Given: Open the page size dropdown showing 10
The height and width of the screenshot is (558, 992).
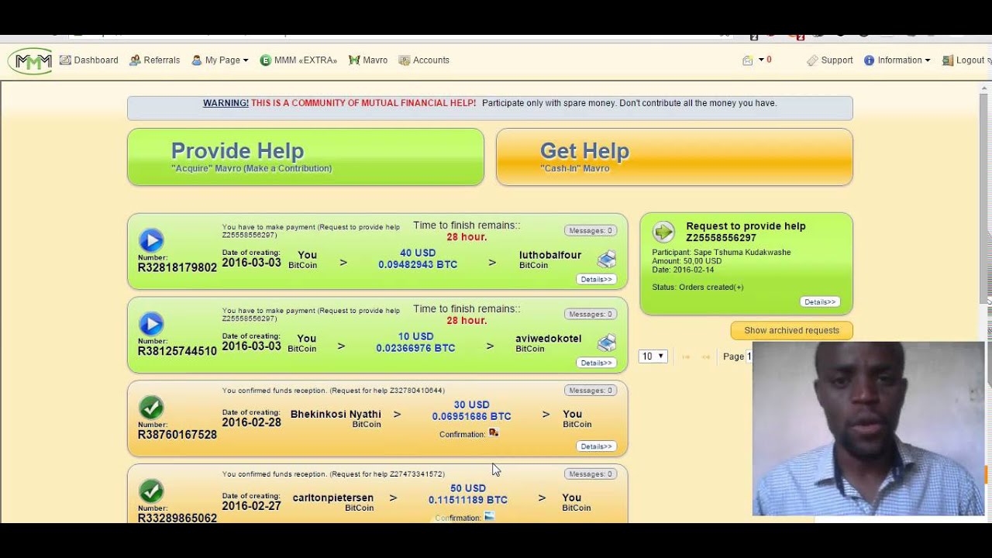Looking at the screenshot, I should tap(653, 356).
